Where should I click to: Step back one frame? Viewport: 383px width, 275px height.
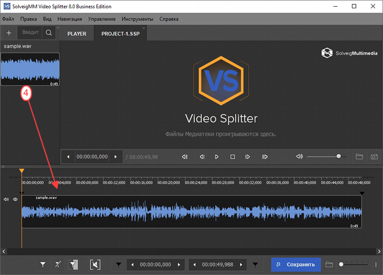tap(201, 157)
